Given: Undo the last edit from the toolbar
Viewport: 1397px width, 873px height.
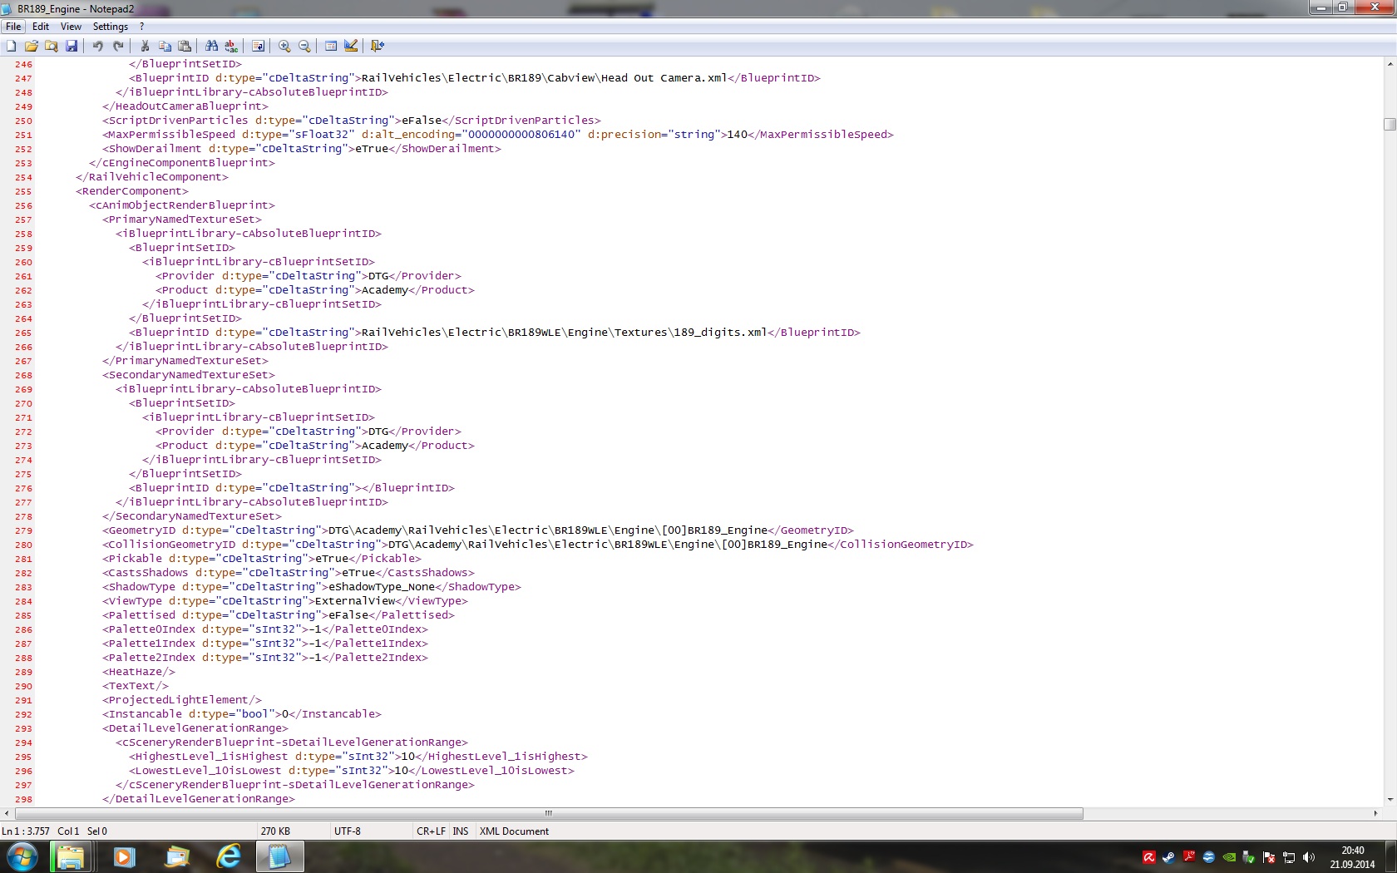Looking at the screenshot, I should (98, 46).
